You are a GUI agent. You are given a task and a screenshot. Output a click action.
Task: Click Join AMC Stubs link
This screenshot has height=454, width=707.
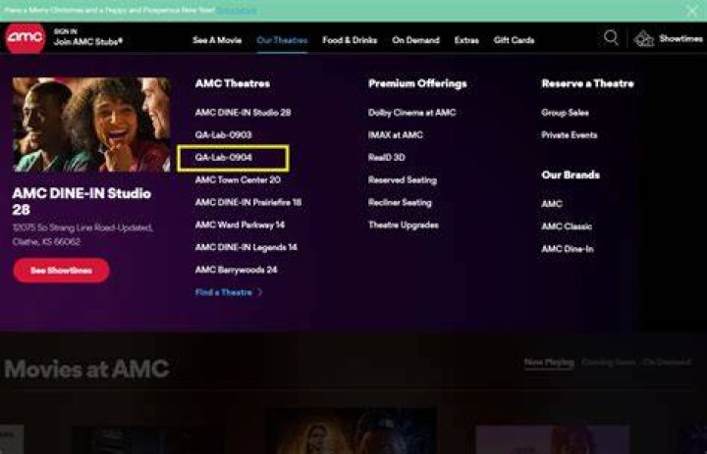[x=88, y=42]
